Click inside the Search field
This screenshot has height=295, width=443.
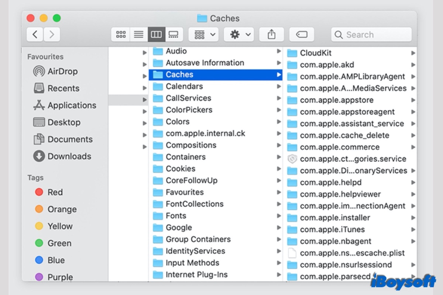point(371,34)
